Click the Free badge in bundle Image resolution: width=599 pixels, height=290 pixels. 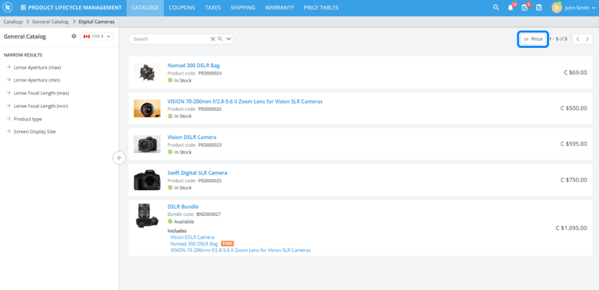pos(227,243)
